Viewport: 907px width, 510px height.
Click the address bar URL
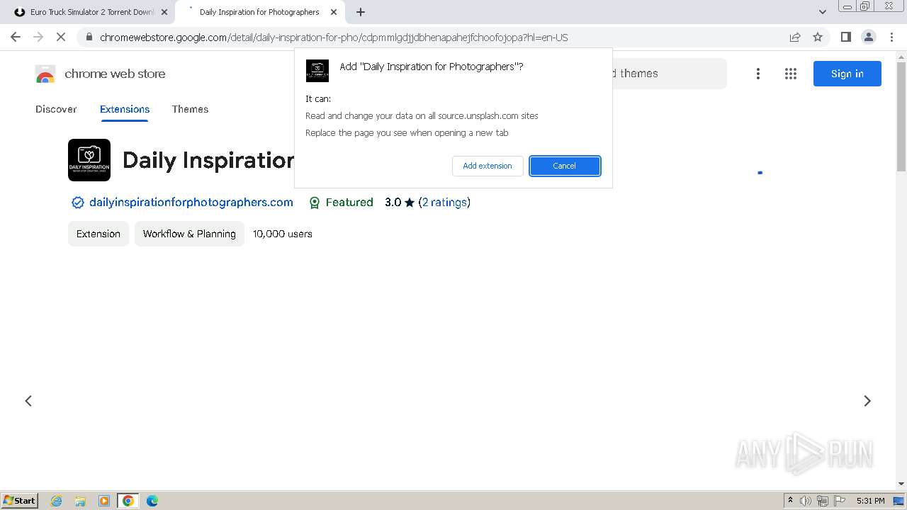coord(334,38)
